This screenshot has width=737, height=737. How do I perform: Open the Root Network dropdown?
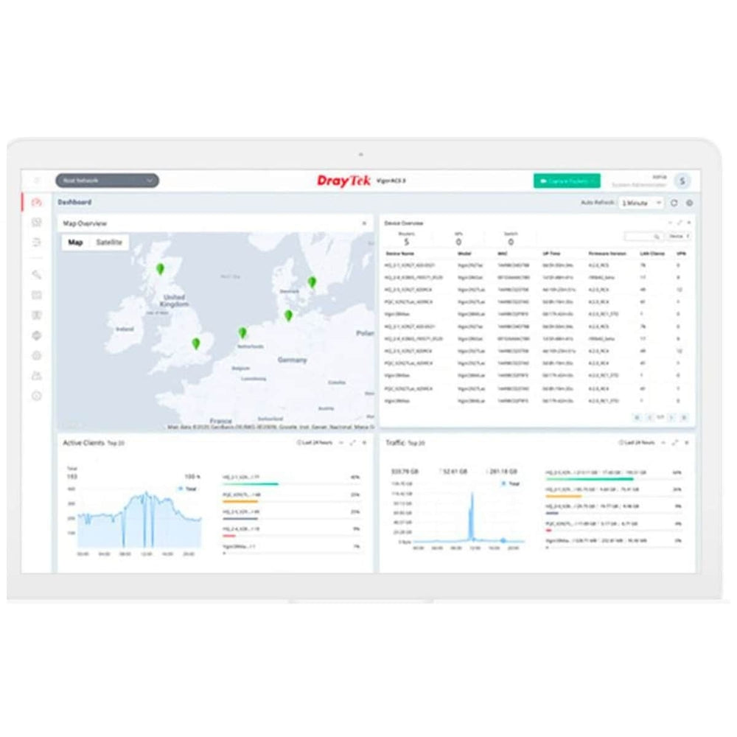(x=107, y=181)
